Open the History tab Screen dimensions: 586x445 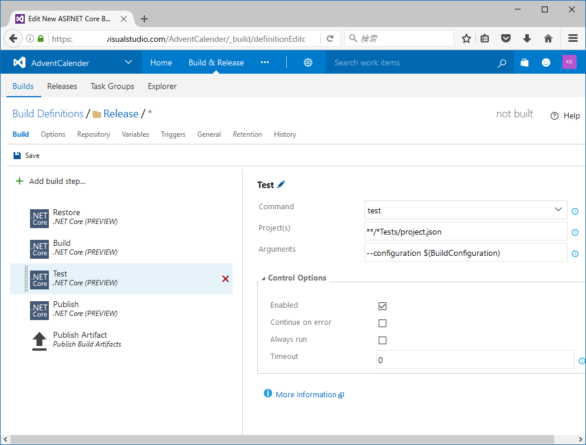285,134
